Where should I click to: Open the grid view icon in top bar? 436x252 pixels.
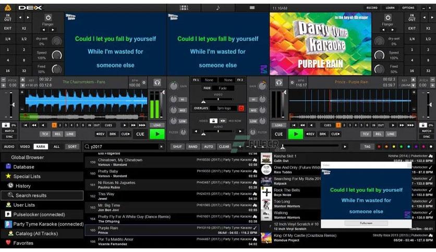click(x=184, y=8)
